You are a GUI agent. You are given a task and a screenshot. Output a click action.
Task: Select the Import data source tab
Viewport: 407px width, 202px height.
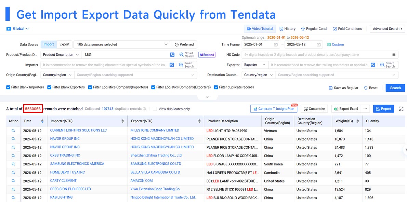(49, 44)
